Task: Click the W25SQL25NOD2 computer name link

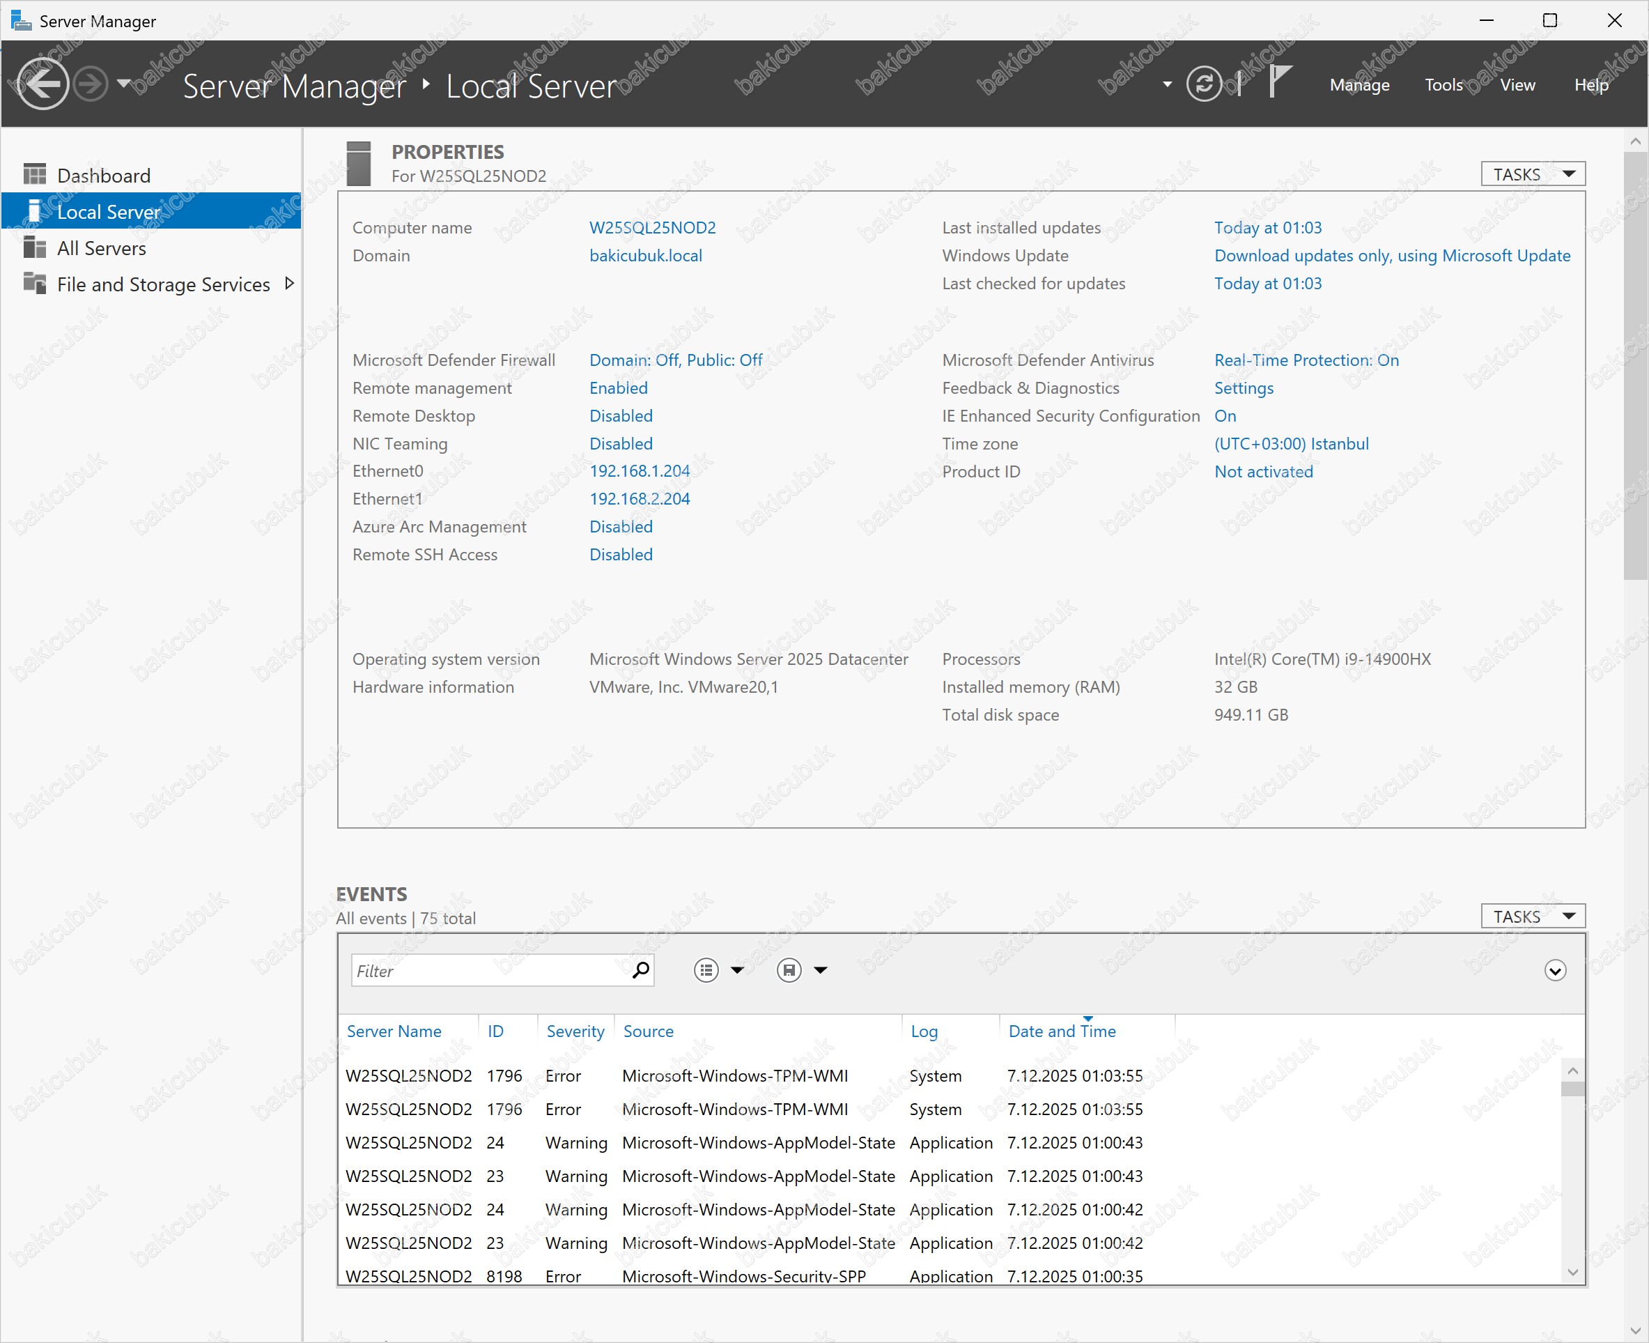Action: (651, 227)
